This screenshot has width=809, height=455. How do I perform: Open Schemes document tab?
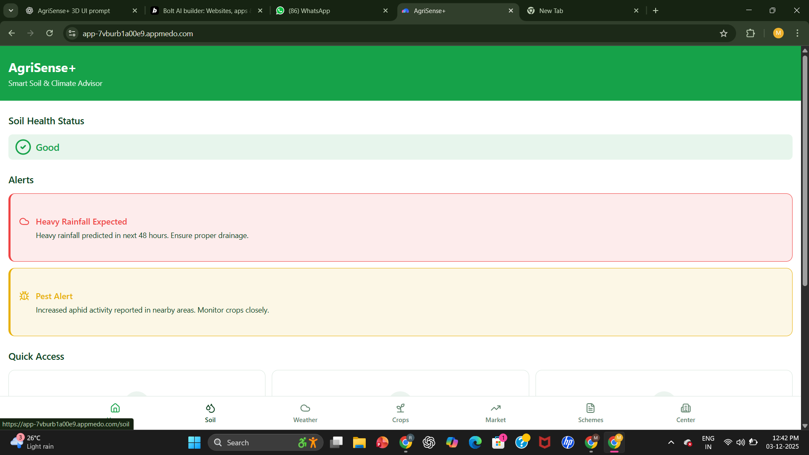[590, 413]
